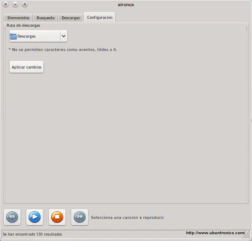This screenshot has height=241, width=252.
Task: Open the ubuntronics.com link
Action: tap(216, 233)
